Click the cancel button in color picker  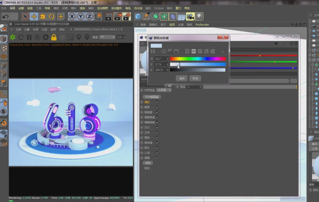tap(195, 78)
